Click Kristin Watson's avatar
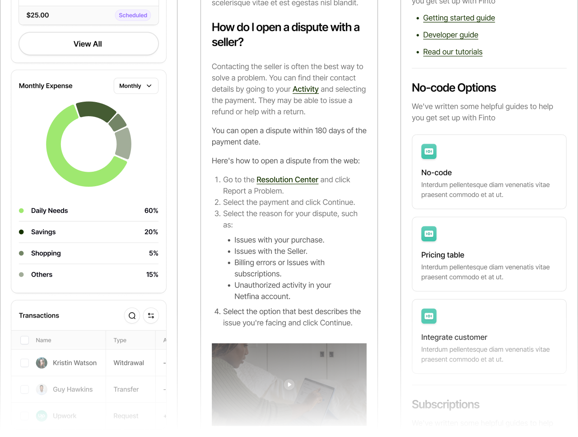578x437 pixels. pyautogui.click(x=42, y=363)
